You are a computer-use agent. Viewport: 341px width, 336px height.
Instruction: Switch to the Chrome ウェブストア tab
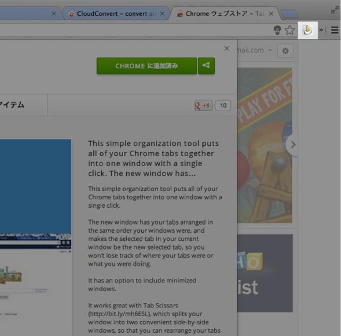[225, 14]
